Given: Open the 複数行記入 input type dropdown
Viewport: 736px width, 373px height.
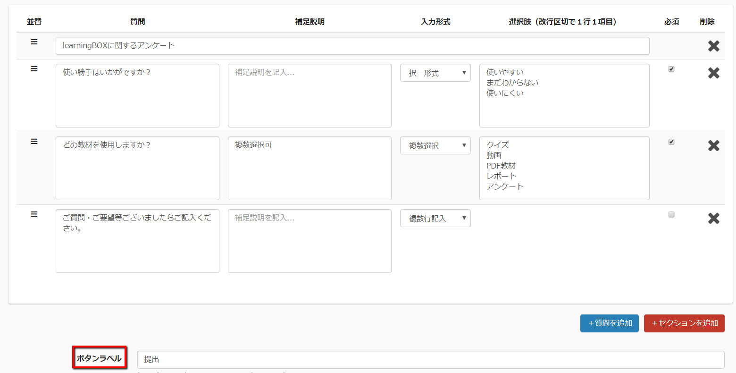Looking at the screenshot, I should tap(435, 218).
